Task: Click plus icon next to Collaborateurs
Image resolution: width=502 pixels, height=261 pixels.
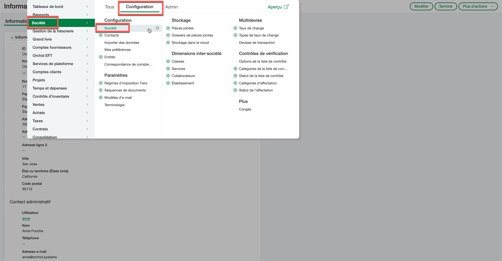Action: click(168, 76)
